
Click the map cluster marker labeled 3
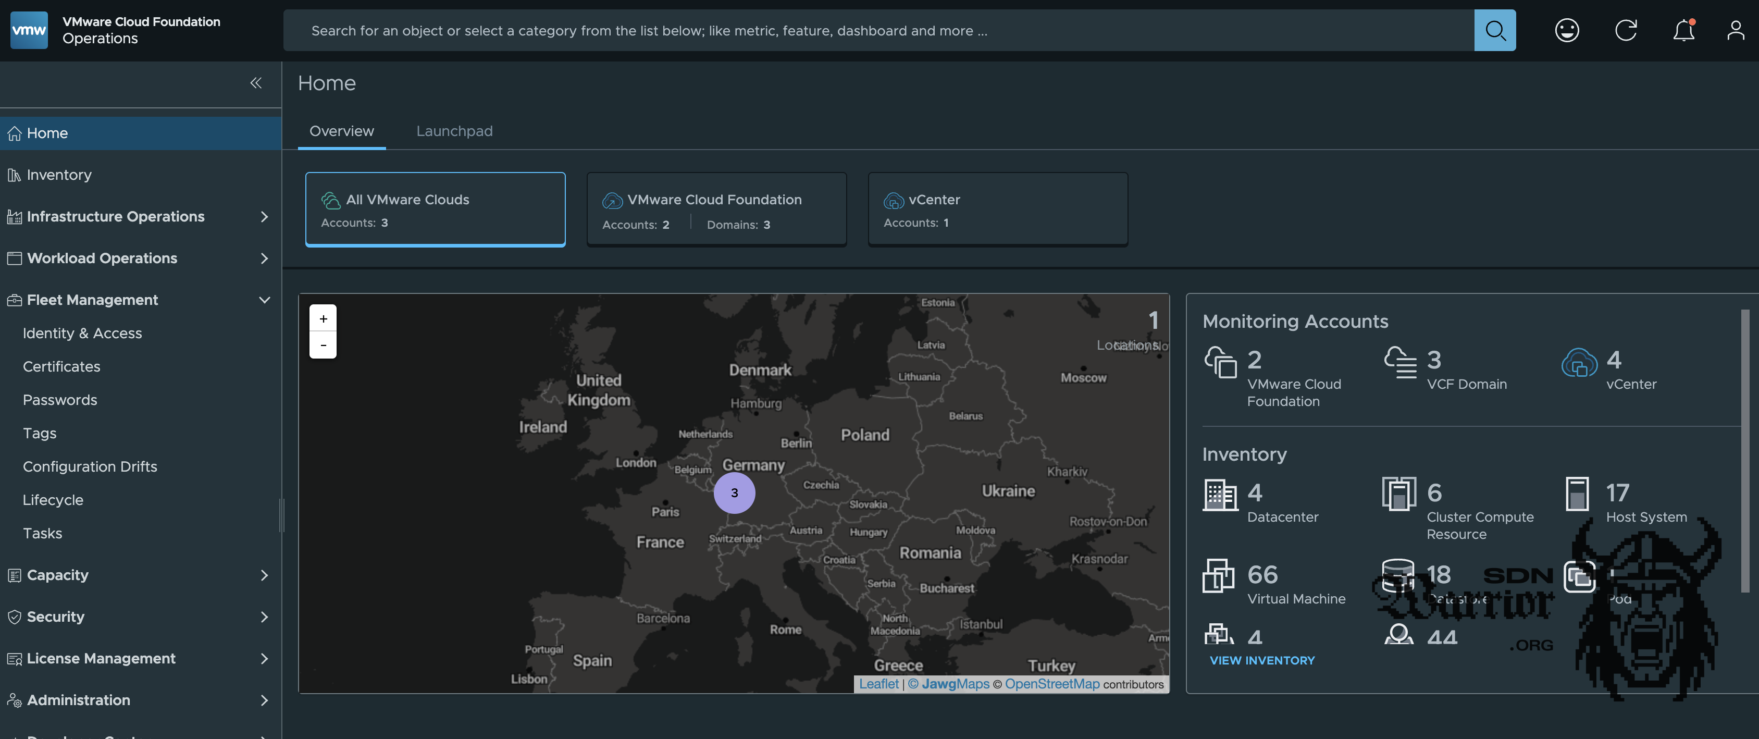pos(734,492)
